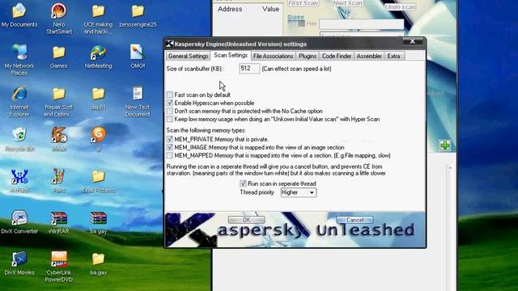Click Cancel in settings dialog

pos(355,220)
